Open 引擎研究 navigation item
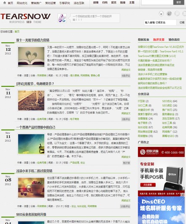This screenshot has width=186, height=224. coord(65,3)
